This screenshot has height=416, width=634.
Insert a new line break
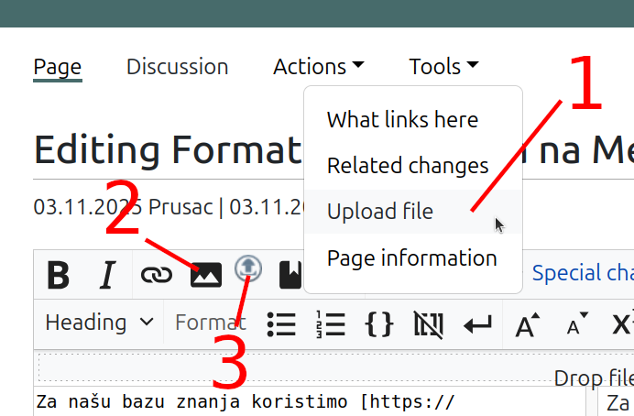476,323
